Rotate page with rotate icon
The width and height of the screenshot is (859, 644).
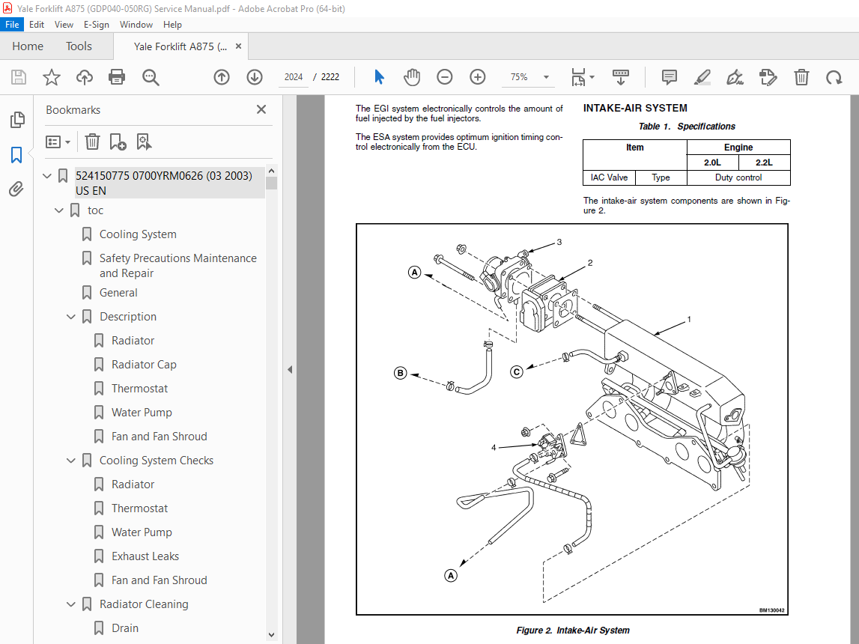point(834,77)
